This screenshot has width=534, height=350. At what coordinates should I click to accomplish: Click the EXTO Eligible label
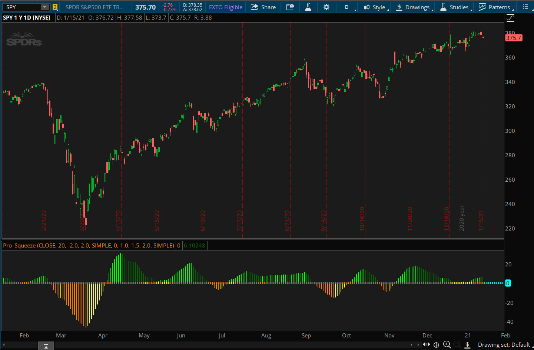pos(225,7)
